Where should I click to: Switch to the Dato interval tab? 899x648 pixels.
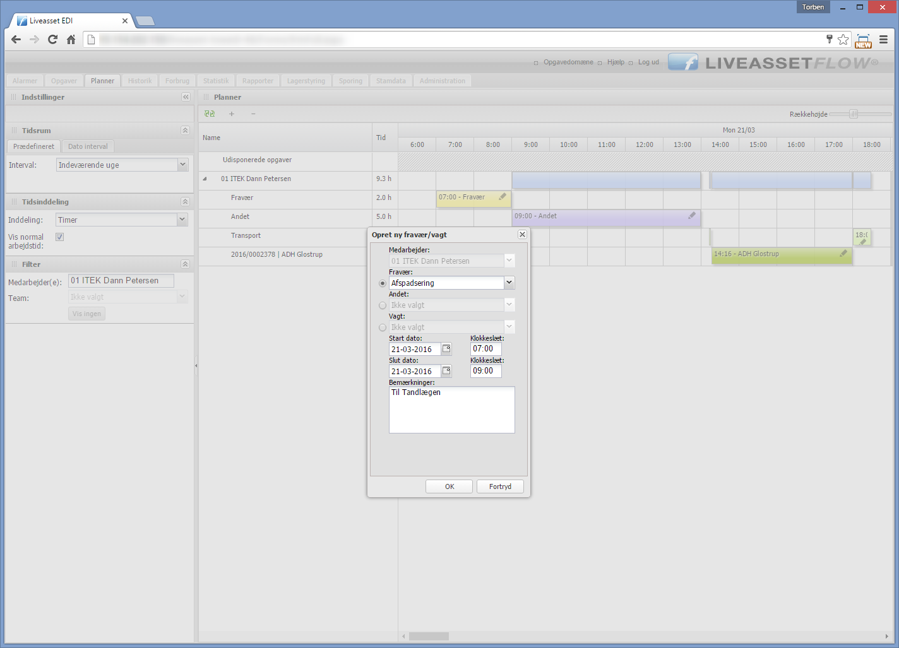coord(88,146)
